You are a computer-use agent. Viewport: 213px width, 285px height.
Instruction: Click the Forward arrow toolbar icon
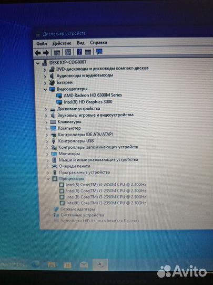pyautogui.click(x=46, y=53)
